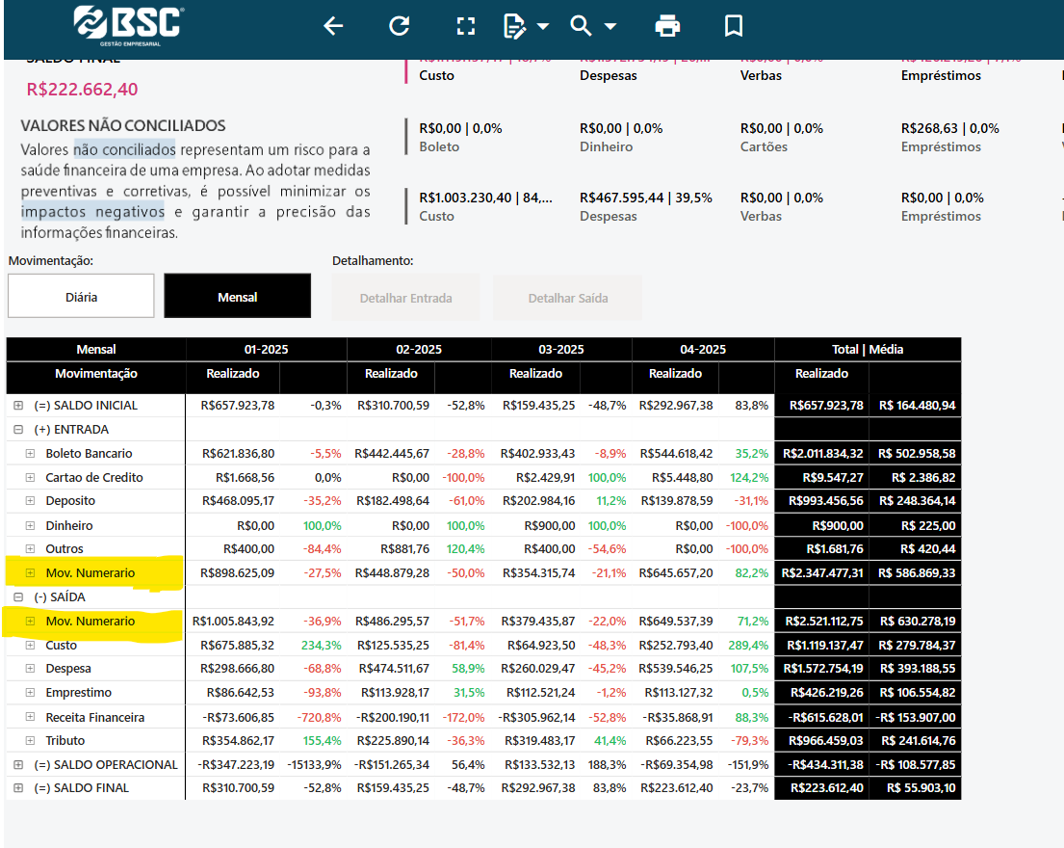Click the BSC Gestão Empresarial logo

[x=128, y=26]
